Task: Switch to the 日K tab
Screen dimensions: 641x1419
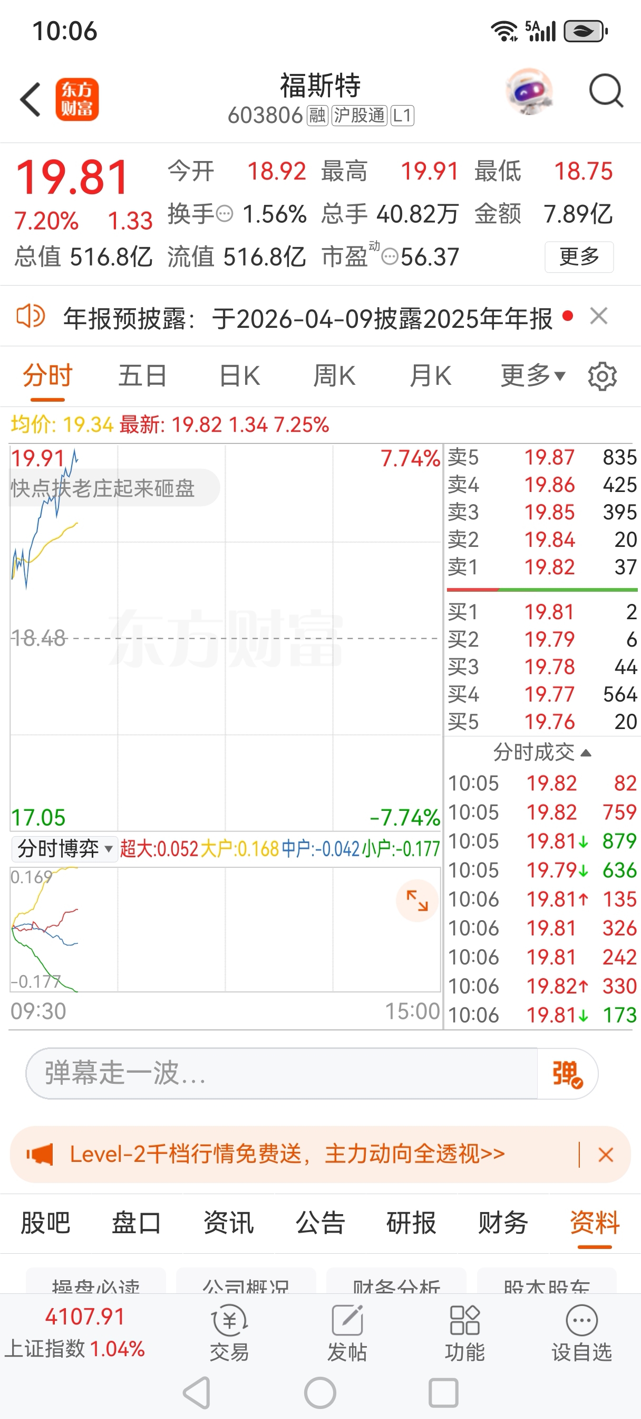Action: pos(239,376)
